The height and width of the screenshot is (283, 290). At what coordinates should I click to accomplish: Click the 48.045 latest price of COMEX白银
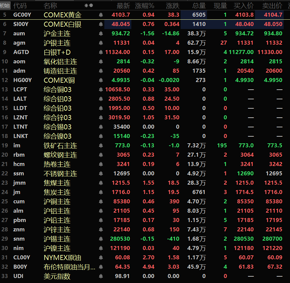click(118, 24)
